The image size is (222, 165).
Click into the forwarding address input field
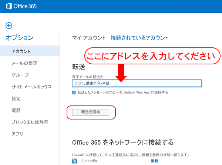click(137, 83)
